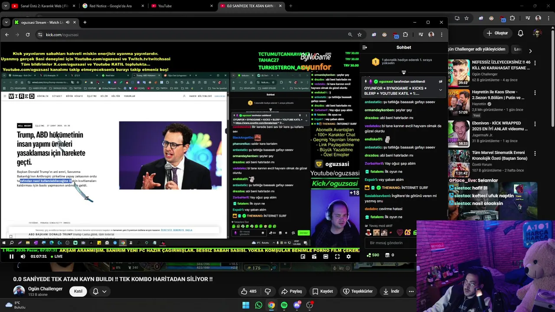This screenshot has width=555, height=312.
Task: Open Extensions puzzle in Kick window
Action: click(405, 35)
